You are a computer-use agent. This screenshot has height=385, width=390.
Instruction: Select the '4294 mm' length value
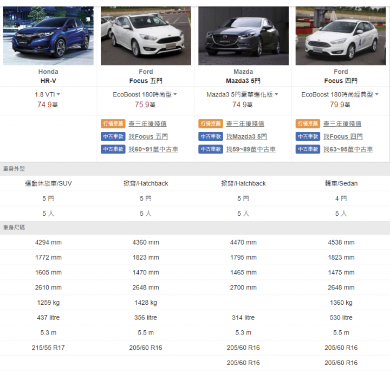(x=48, y=242)
